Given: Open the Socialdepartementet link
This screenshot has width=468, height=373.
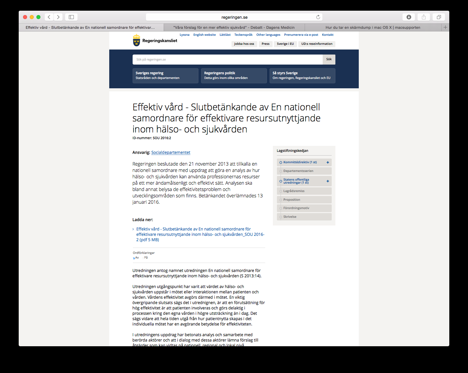Looking at the screenshot, I should coord(171,153).
